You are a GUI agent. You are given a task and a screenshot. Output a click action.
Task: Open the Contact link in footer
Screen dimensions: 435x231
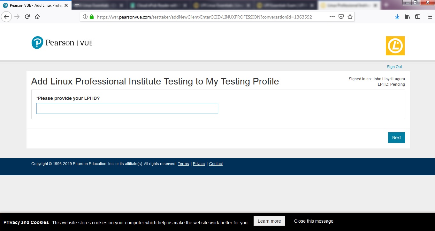216,164
